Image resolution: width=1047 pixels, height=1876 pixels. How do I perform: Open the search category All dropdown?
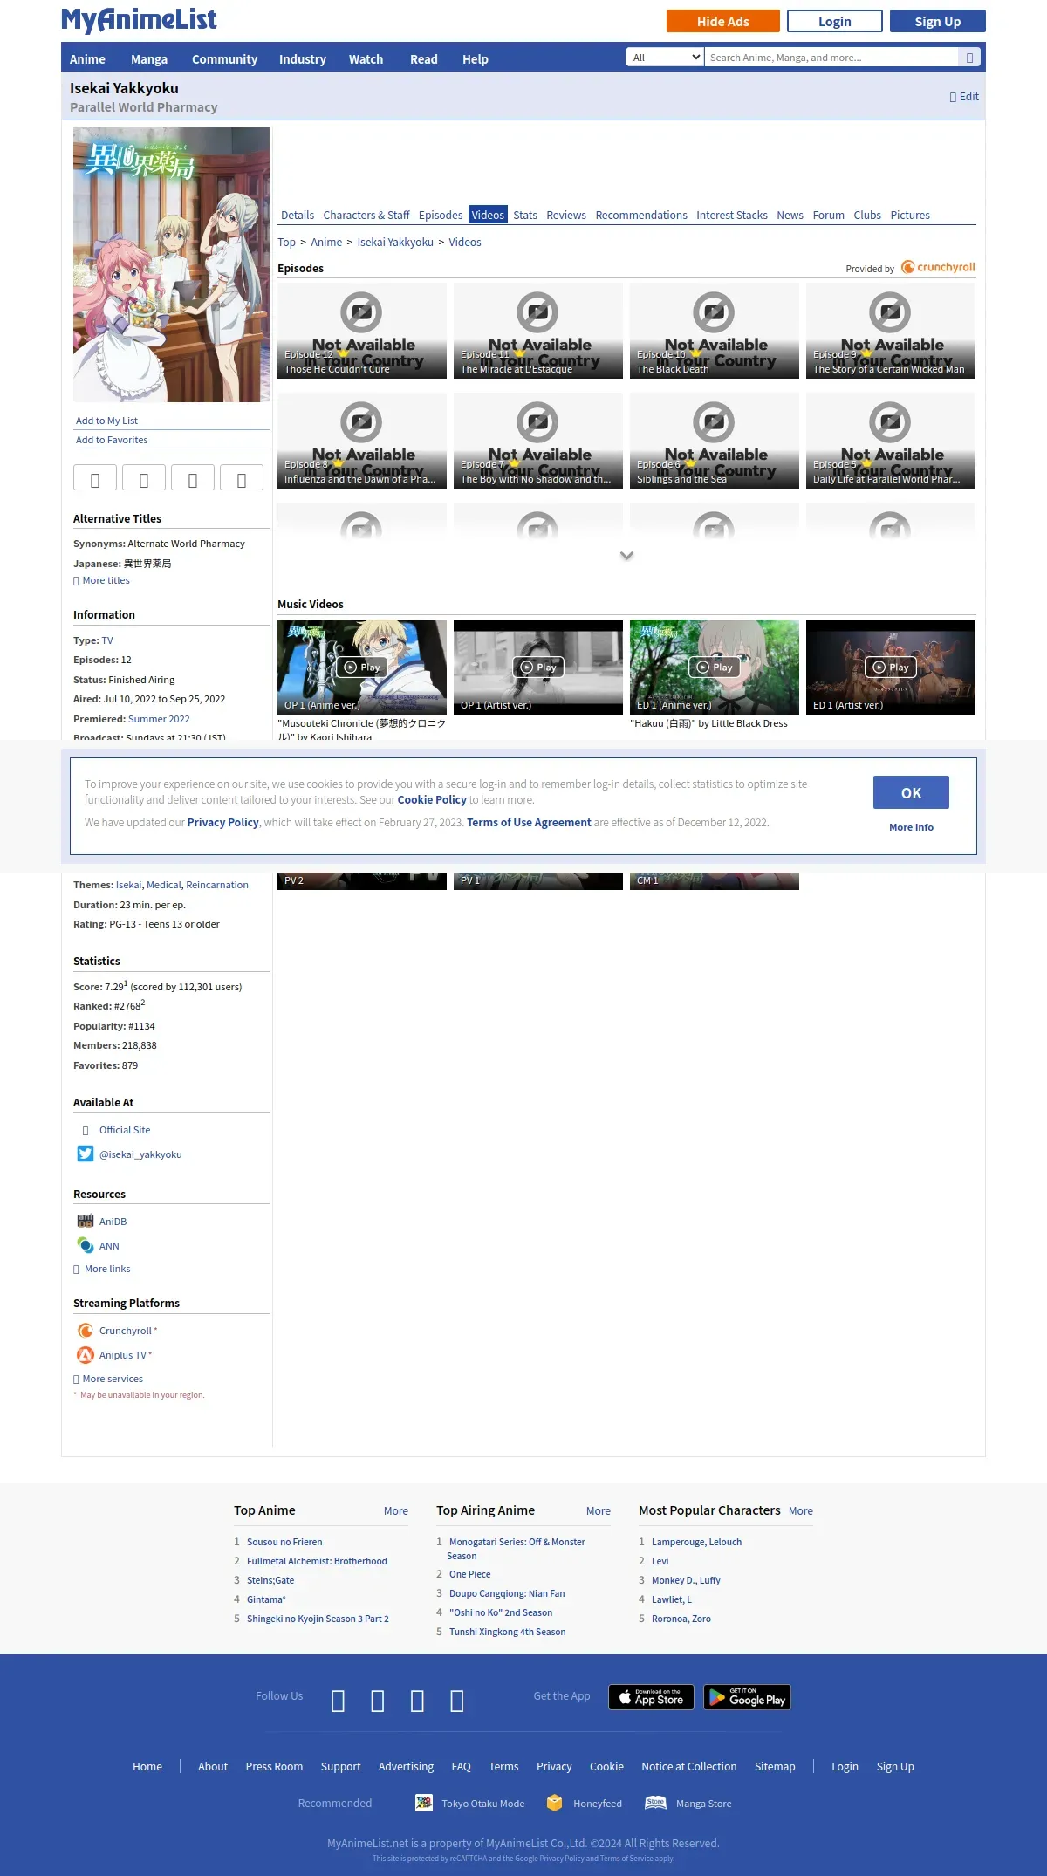(x=665, y=58)
